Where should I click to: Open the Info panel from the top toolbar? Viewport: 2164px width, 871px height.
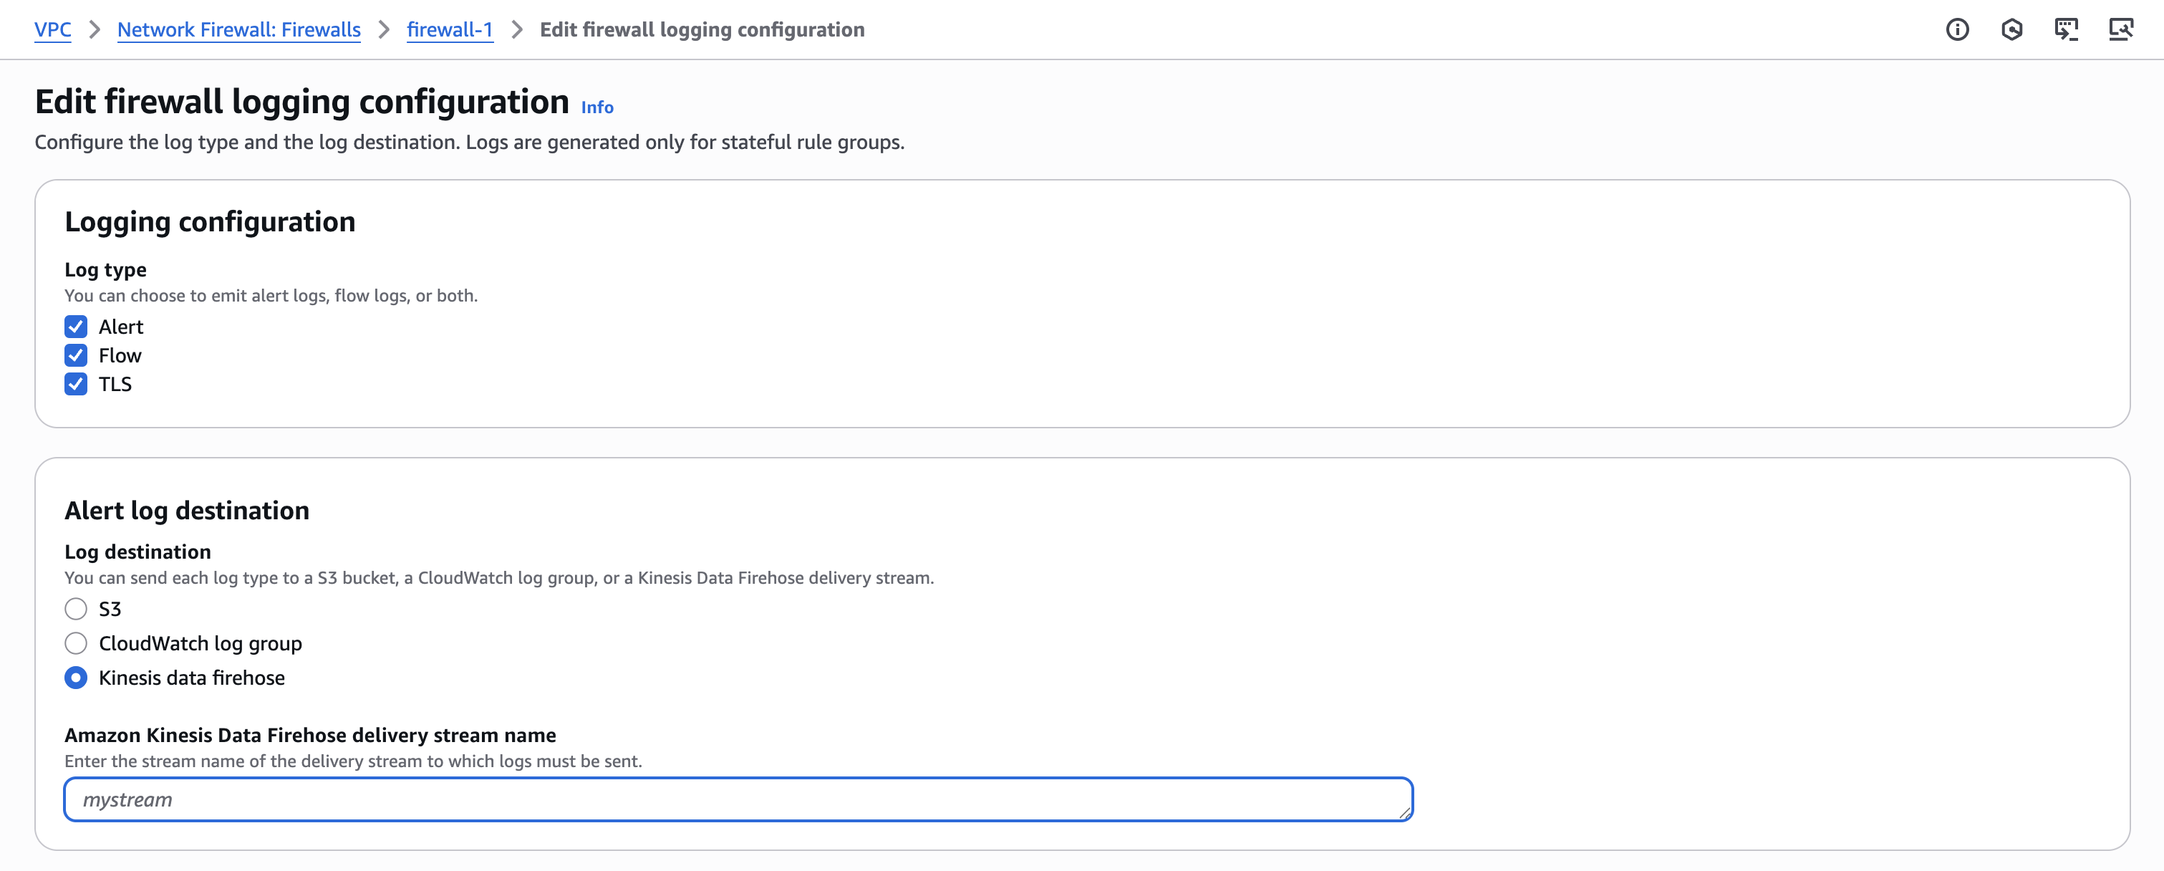(1958, 29)
